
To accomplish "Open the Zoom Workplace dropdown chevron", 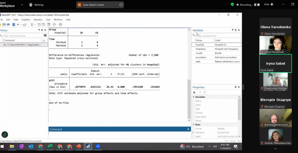I will coord(22,5).
